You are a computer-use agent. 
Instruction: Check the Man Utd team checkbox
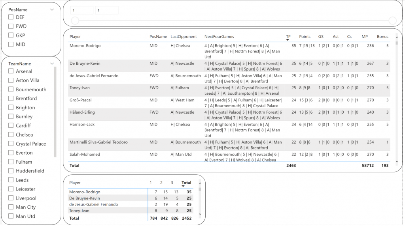tap(11, 216)
